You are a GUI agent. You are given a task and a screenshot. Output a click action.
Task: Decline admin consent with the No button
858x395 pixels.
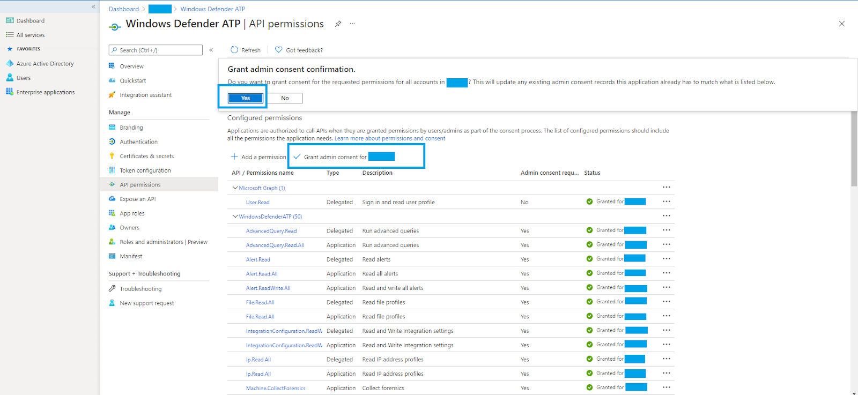[285, 98]
